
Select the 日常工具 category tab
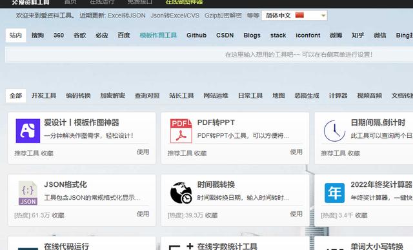250,95
